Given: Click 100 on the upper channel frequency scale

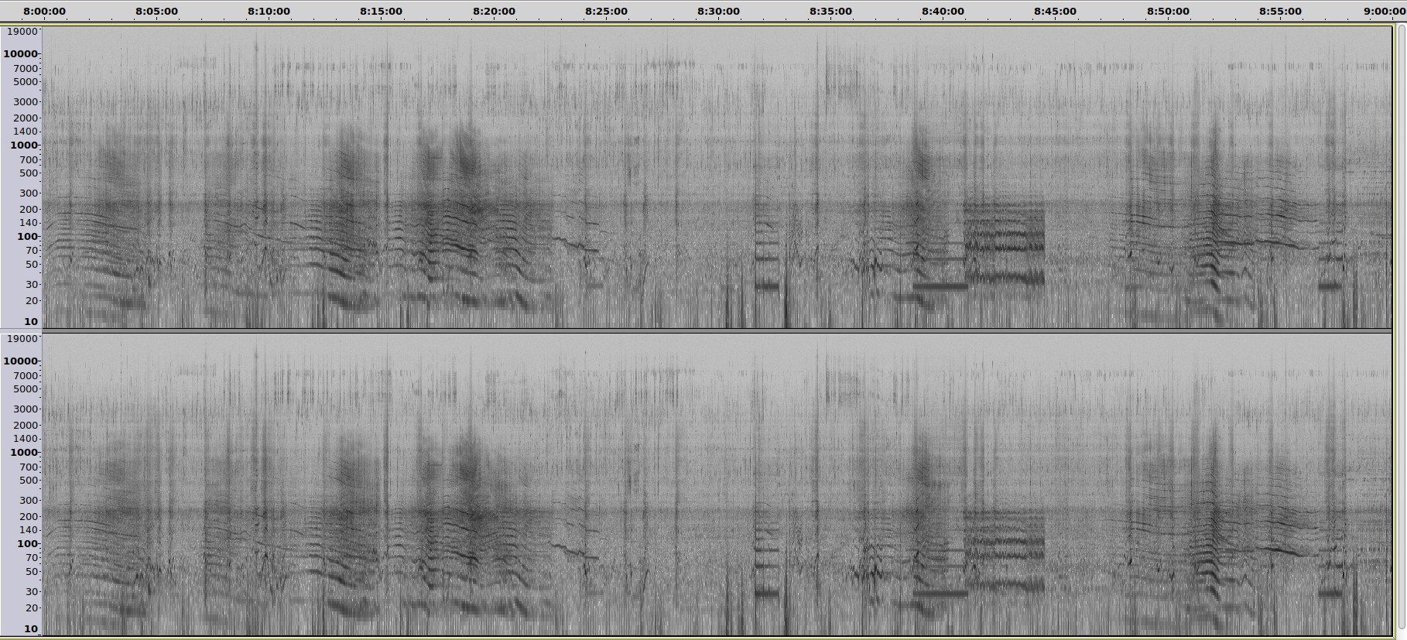Looking at the screenshot, I should 27,237.
